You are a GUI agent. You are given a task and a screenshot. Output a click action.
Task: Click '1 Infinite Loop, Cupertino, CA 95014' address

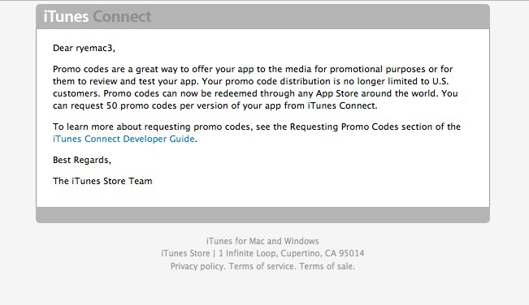(292, 253)
